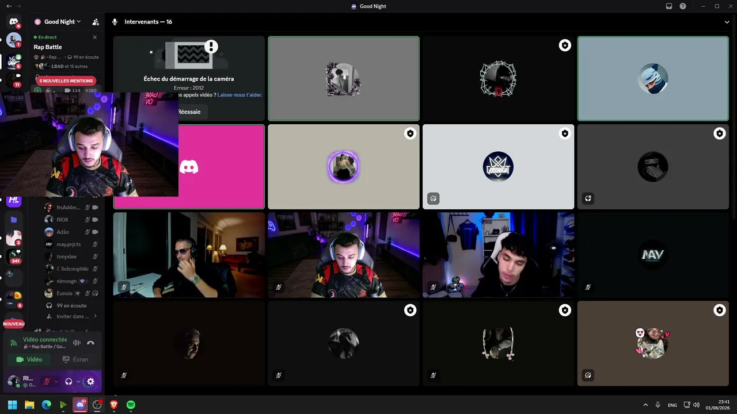This screenshot has height=414, width=737.
Task: Open server folder icon in sidebar
Action: (14, 220)
